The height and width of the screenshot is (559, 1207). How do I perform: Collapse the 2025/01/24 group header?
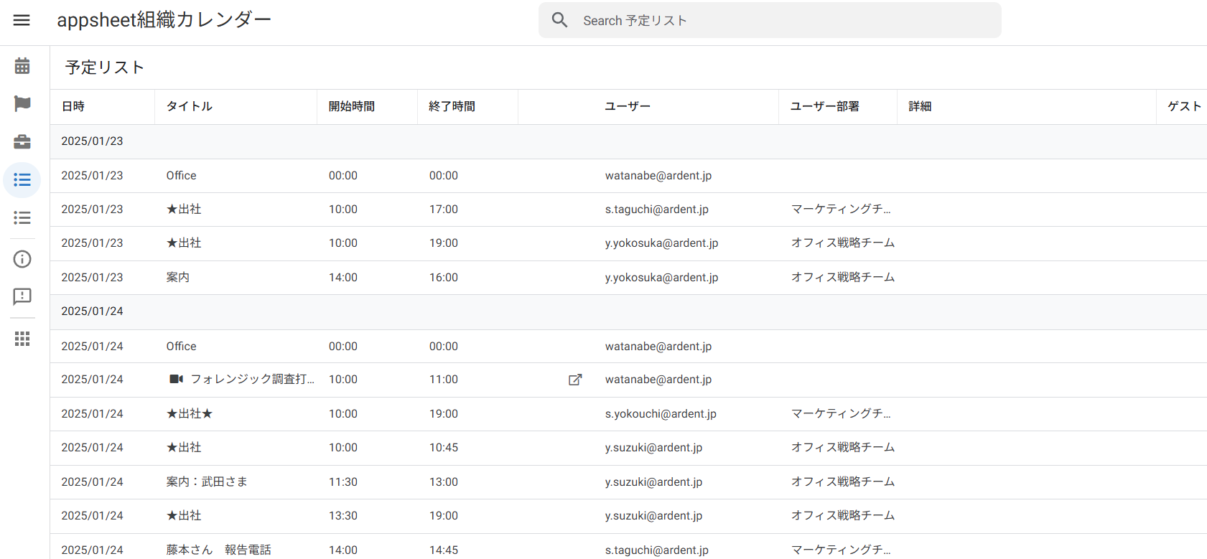point(93,311)
